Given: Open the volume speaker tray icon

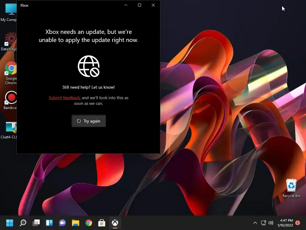Looking at the screenshot, I should click(x=271, y=223).
